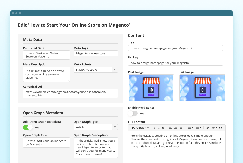The width and height of the screenshot is (243, 163).
Task: Apply italic formatting in the editor
Action: (159, 128)
